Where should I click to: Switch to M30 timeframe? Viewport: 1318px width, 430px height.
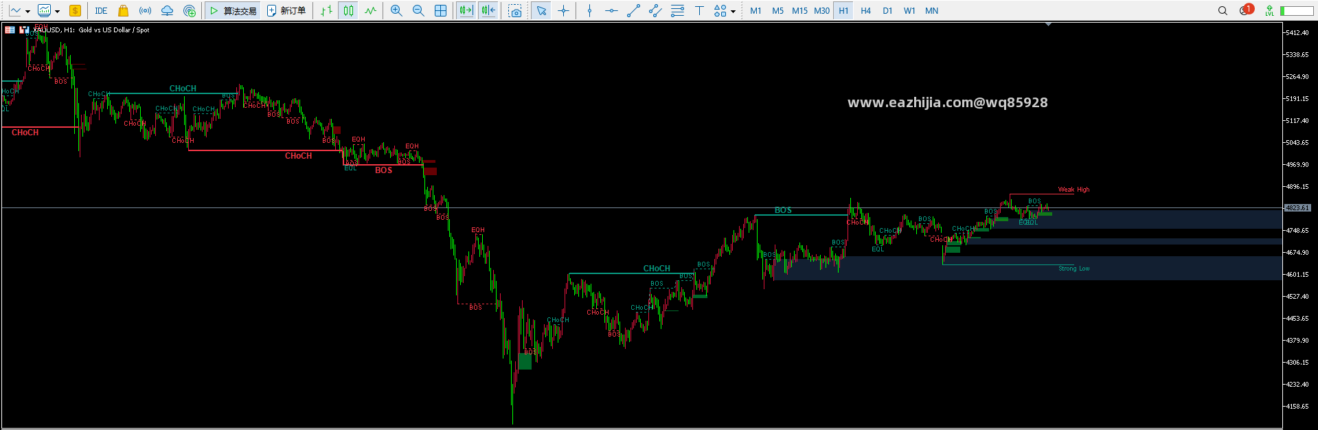click(x=821, y=10)
